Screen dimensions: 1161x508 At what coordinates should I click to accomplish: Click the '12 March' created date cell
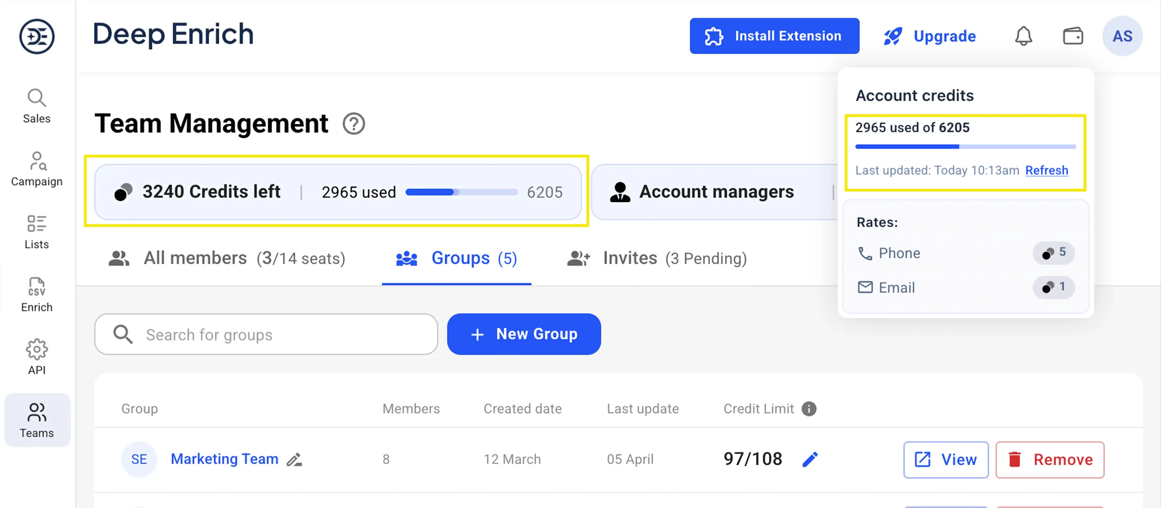[512, 459]
